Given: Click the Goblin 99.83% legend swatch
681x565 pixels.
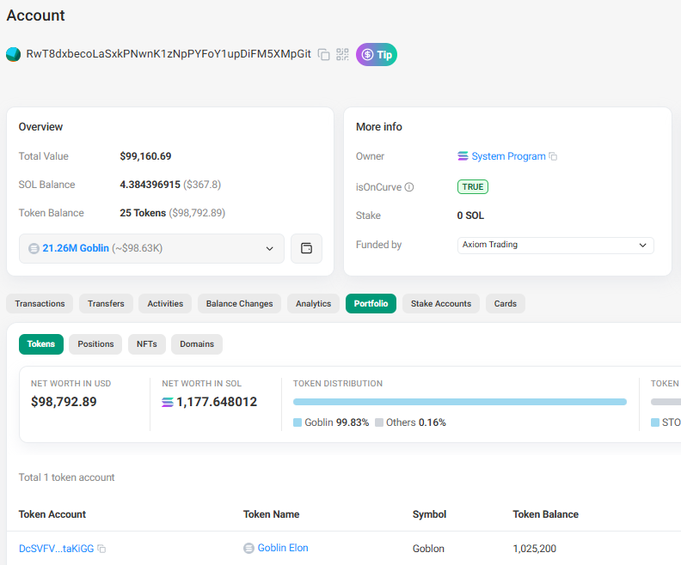Looking at the screenshot, I should 298,422.
